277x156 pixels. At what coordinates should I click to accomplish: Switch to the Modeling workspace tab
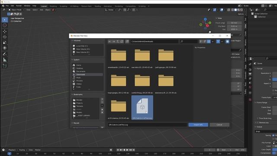[53, 6]
